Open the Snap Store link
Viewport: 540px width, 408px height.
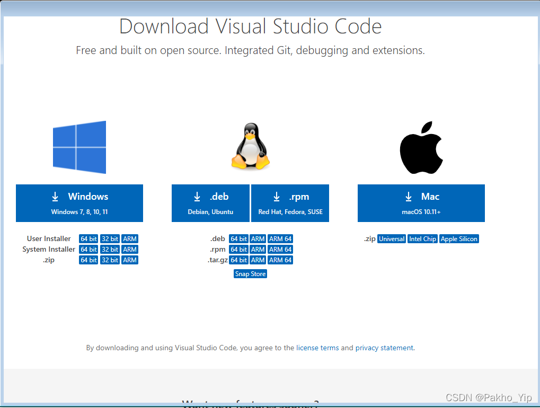[x=250, y=274]
